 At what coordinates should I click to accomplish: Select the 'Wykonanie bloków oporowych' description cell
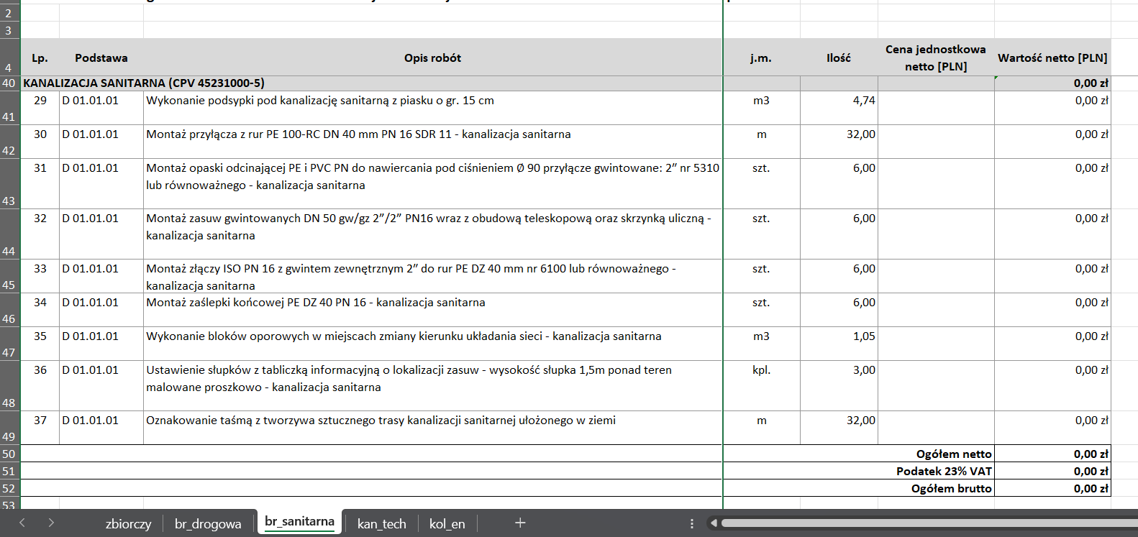tap(432, 344)
